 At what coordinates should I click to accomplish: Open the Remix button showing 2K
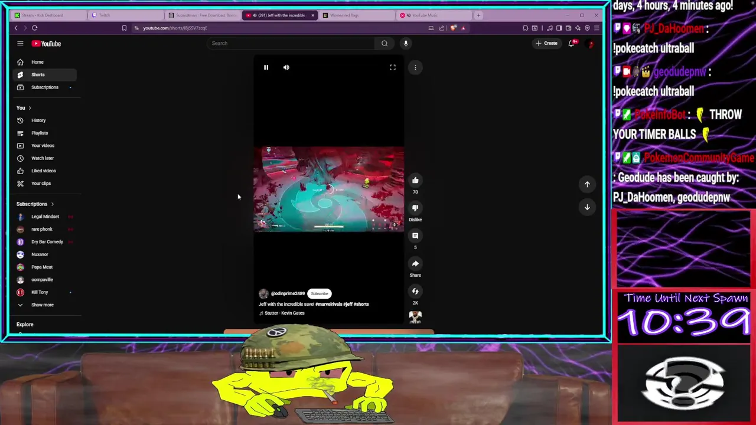pos(415,291)
